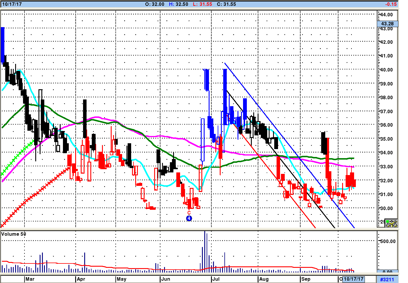Click the 40.00 price level on axis
This screenshot has width=408, height=283.
click(x=386, y=70)
